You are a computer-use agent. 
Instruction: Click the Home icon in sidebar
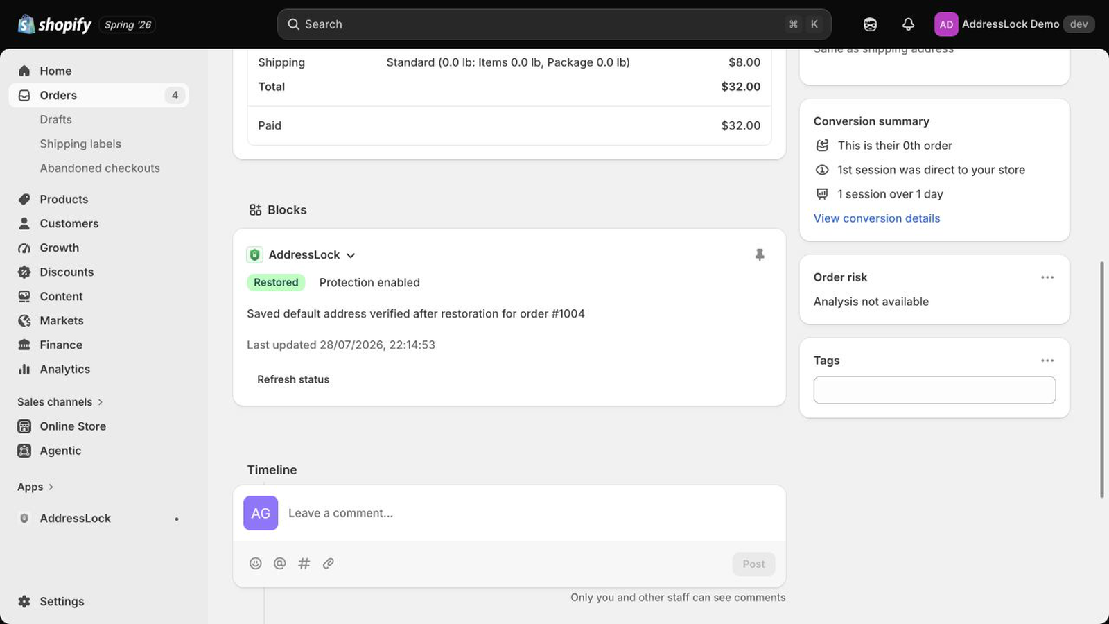pyautogui.click(x=24, y=71)
